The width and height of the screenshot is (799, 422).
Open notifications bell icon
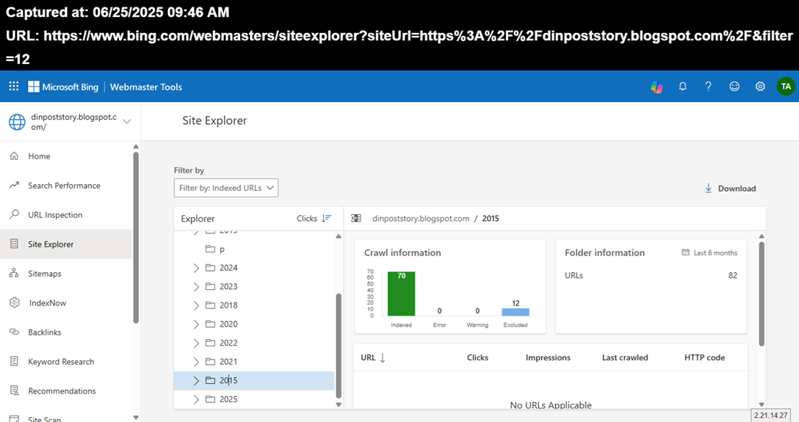point(683,87)
